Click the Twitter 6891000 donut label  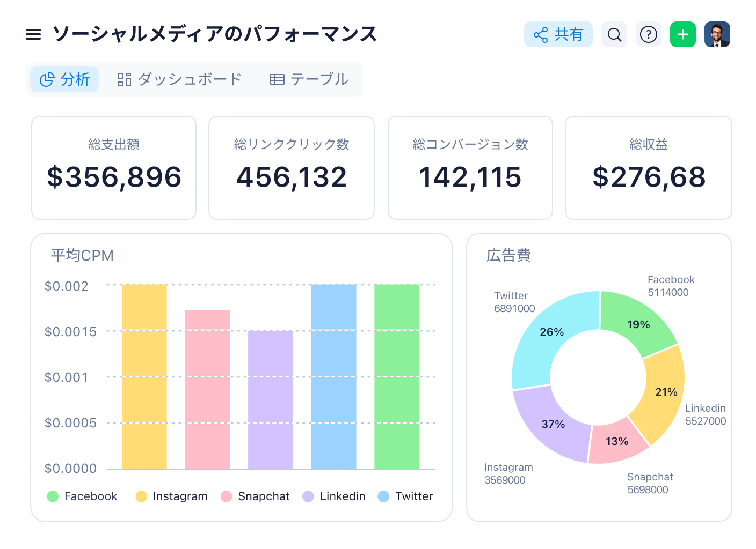click(x=514, y=302)
